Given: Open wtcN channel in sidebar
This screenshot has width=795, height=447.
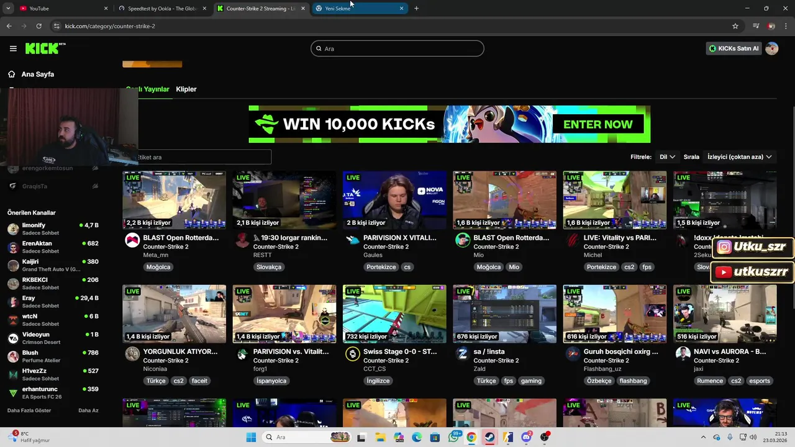Looking at the screenshot, I should pos(53,320).
